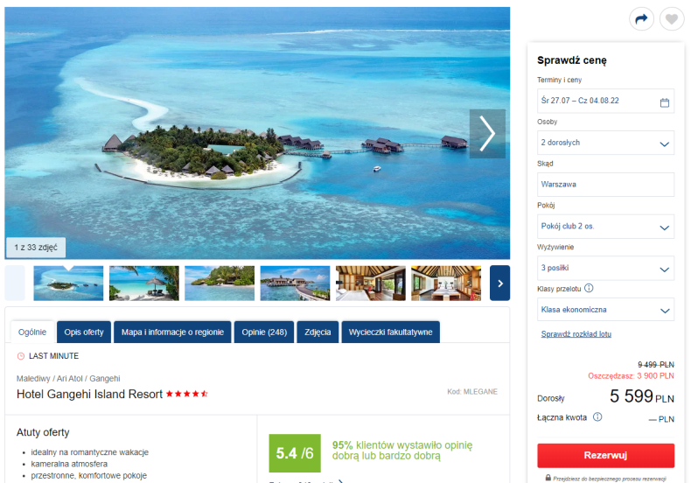Open the calendar icon in date field
Viewport: 691px width, 483px height.
coord(665,102)
